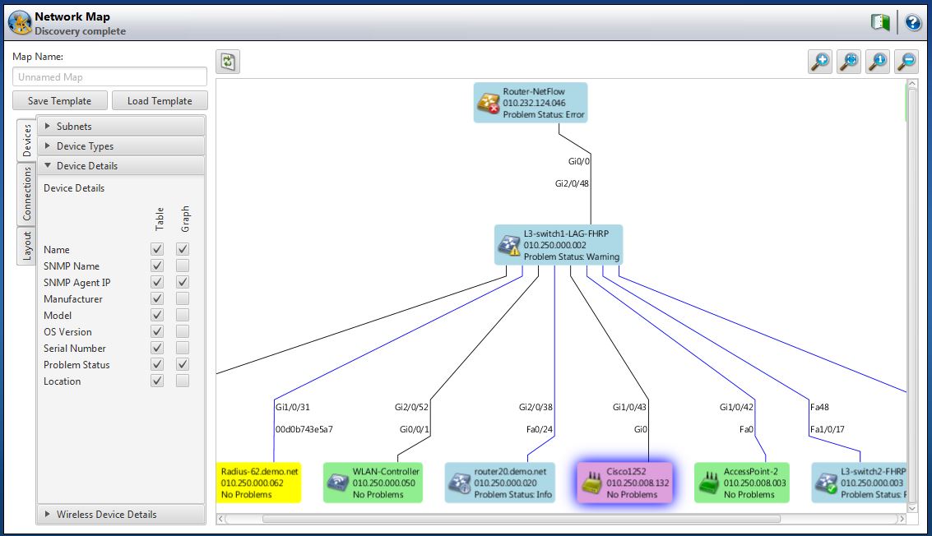Select the Cisco1252 access point node

pos(624,483)
